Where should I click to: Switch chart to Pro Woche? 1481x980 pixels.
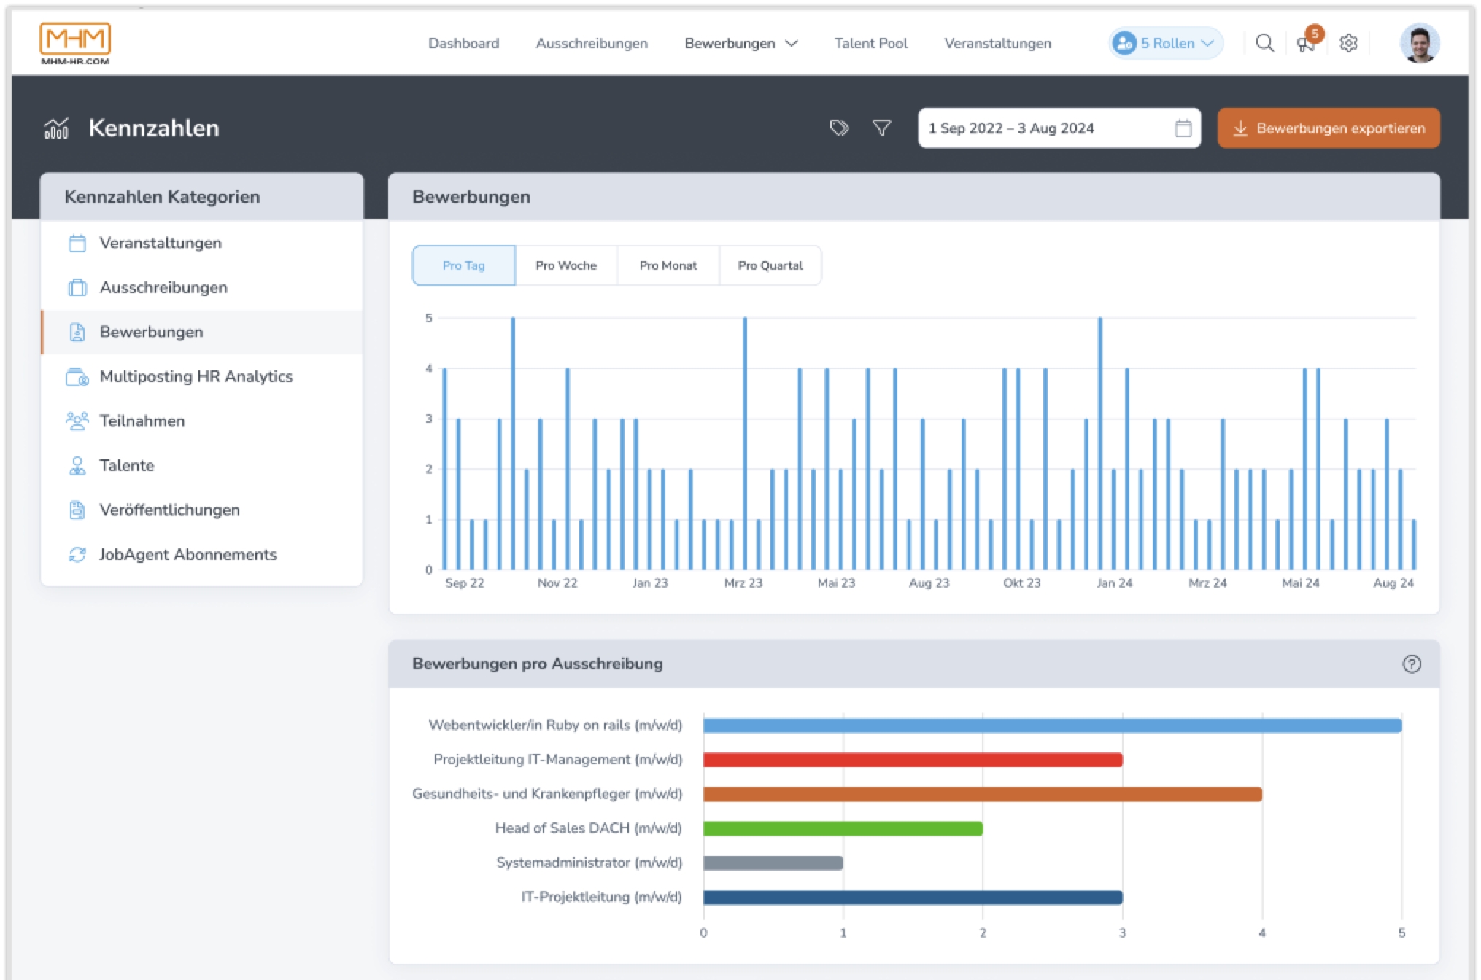[x=565, y=265]
